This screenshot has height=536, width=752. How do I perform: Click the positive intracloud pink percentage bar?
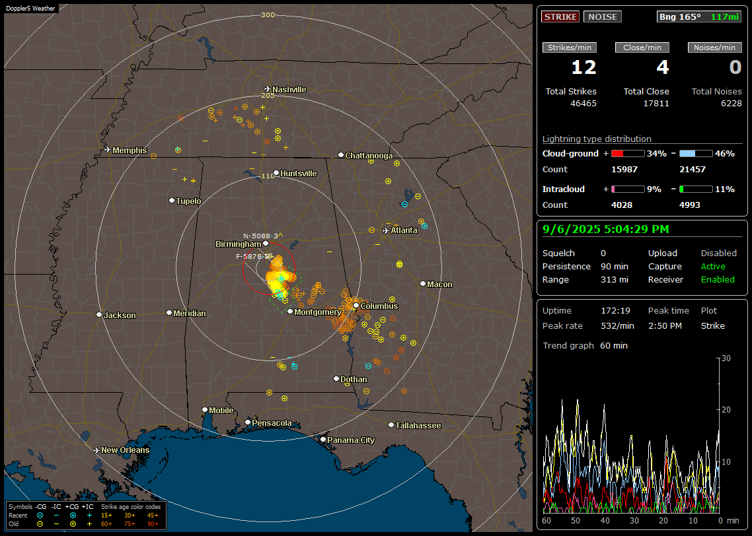[628, 189]
